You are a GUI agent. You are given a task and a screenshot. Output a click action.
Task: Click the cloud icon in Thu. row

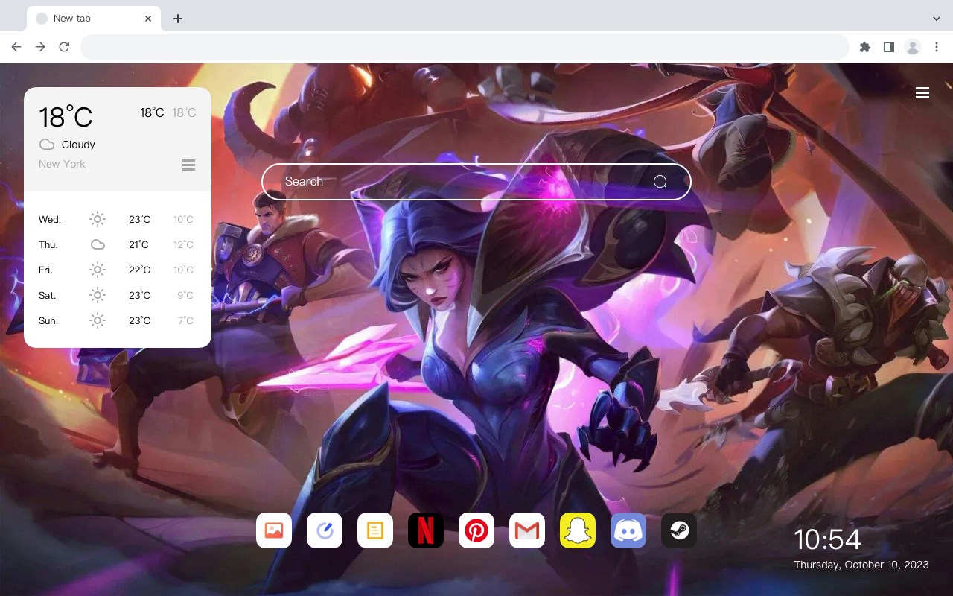coord(98,244)
